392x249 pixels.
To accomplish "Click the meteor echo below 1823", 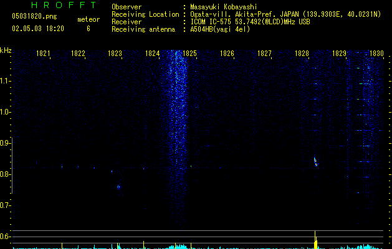I will coord(119,187).
